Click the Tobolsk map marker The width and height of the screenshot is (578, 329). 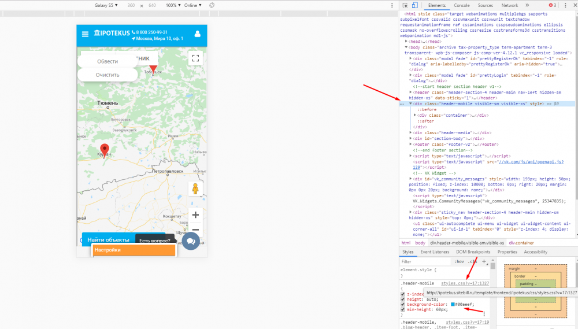(153, 69)
